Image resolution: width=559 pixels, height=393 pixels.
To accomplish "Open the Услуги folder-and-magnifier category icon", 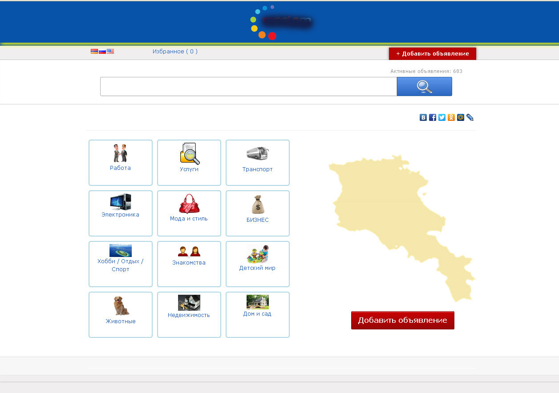I will 189,154.
